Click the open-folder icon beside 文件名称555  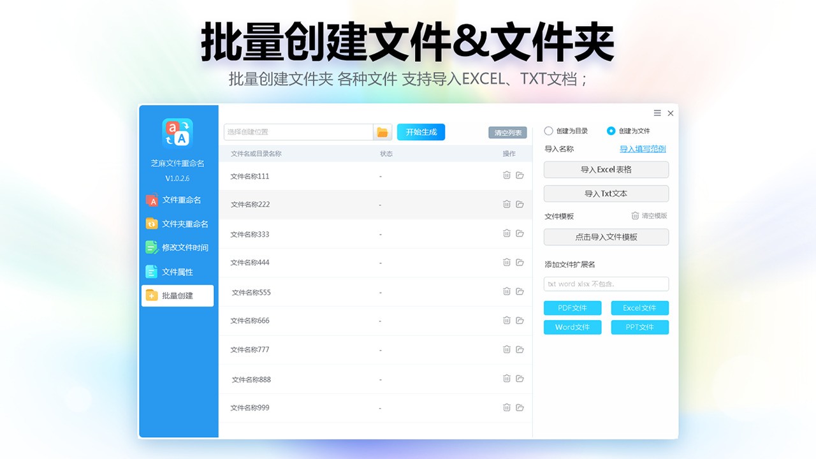click(520, 291)
